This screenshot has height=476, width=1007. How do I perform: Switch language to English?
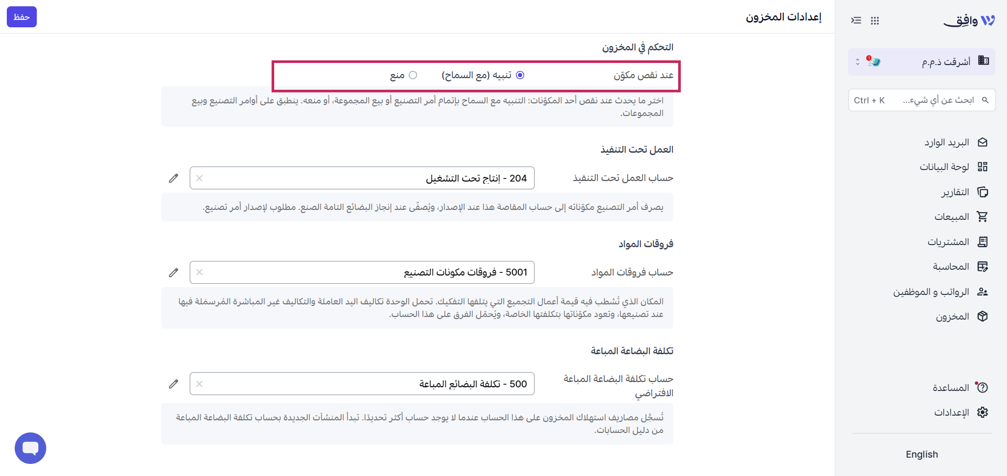pos(921,454)
